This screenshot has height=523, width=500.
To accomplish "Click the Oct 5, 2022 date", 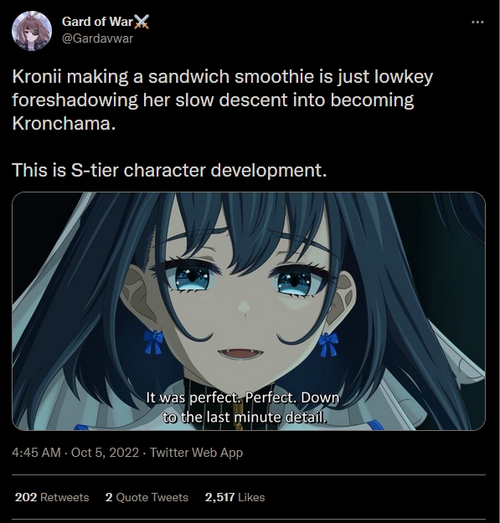I will point(105,453).
